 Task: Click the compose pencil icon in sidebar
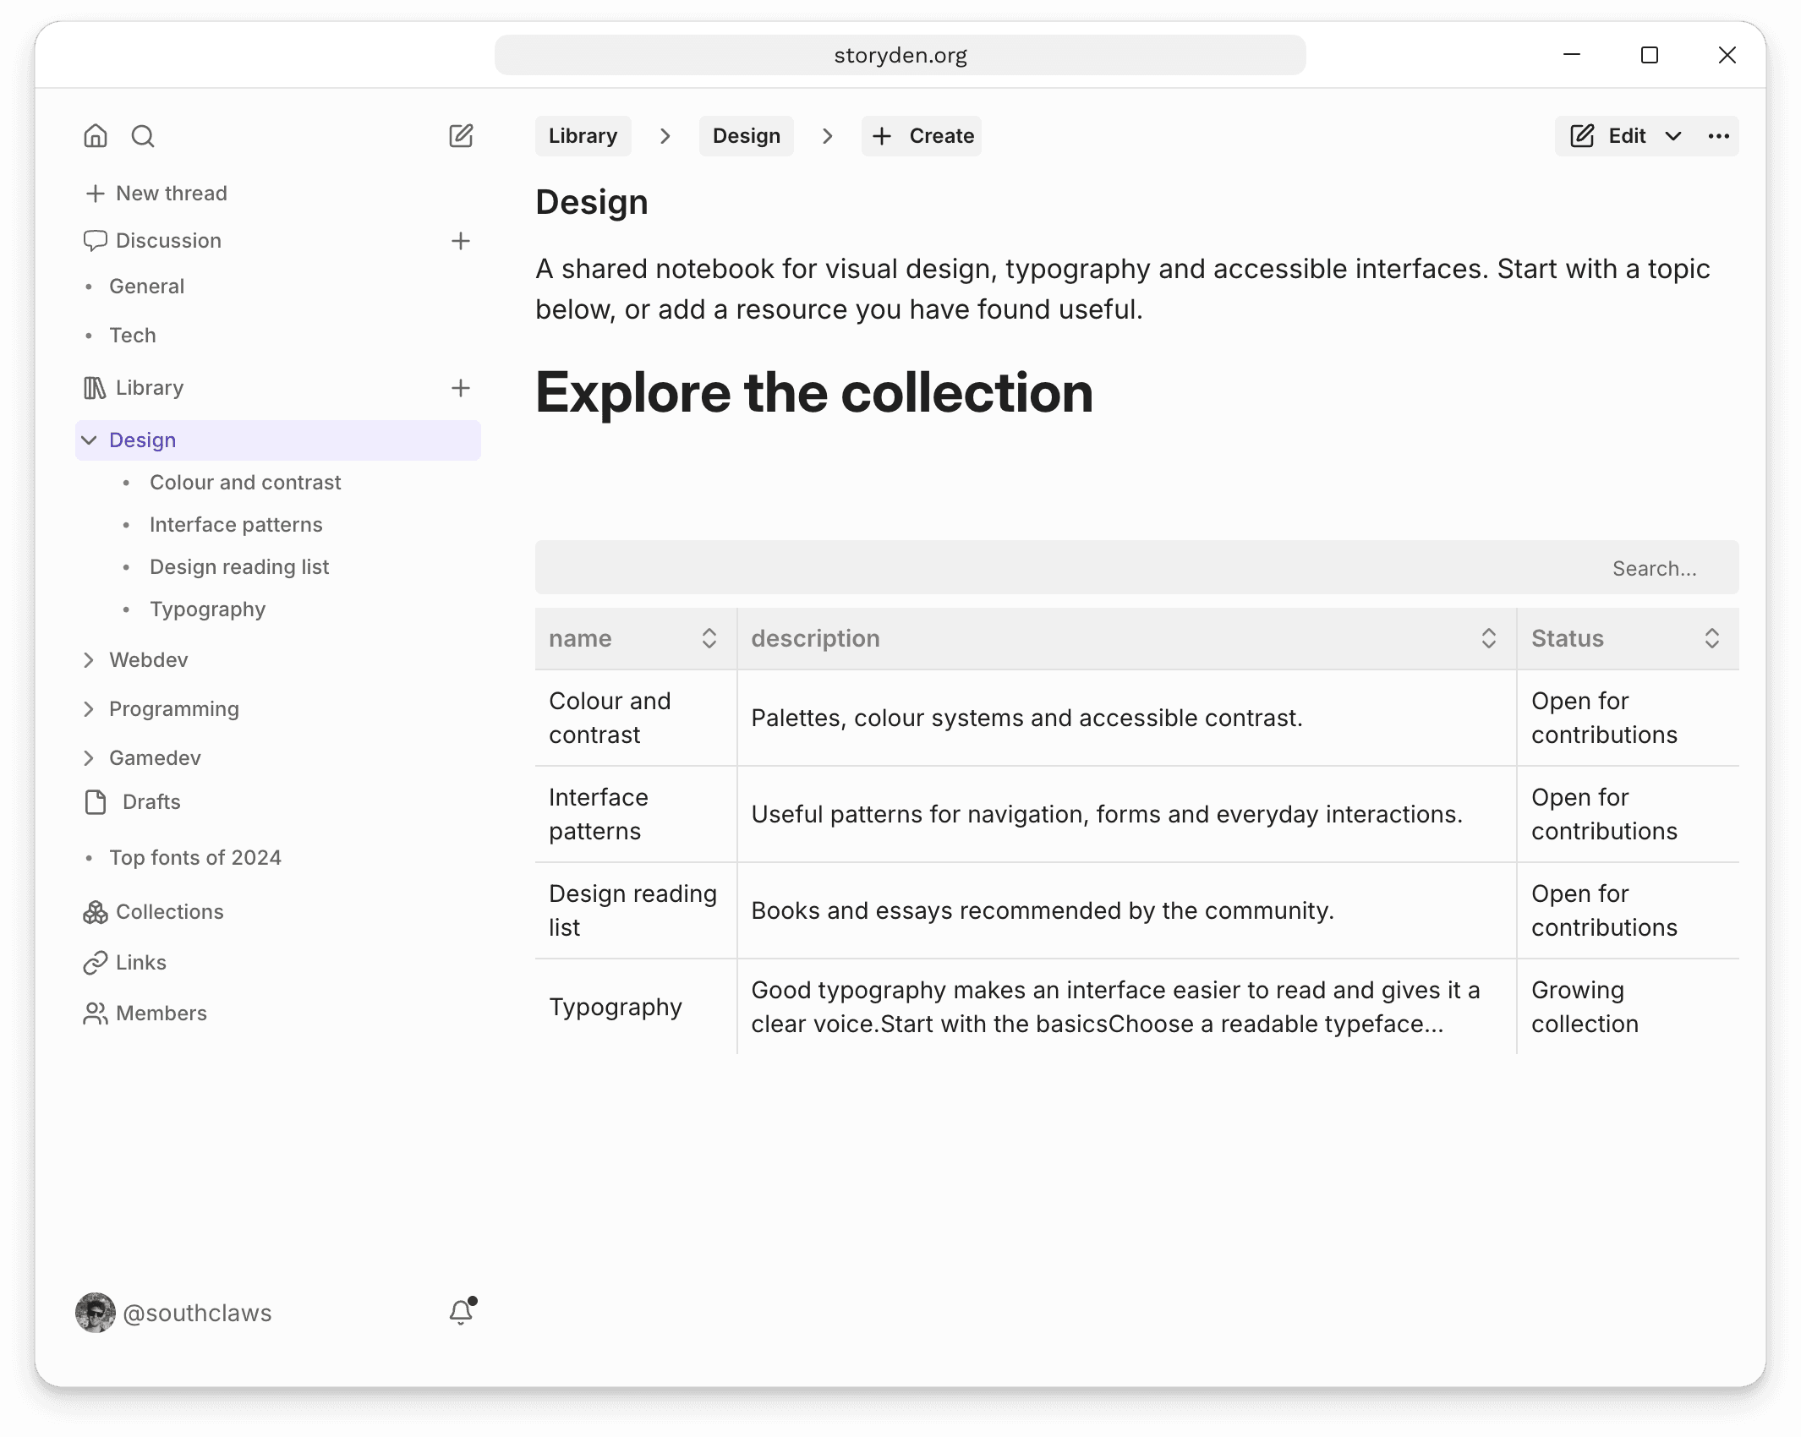(461, 136)
